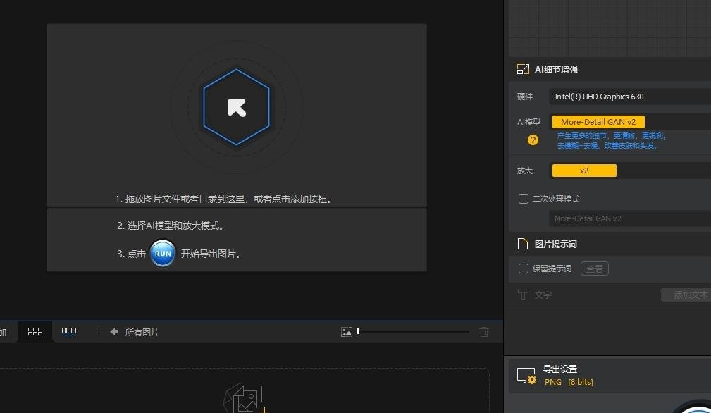Screen dimensions: 711x413
Task: Click the hexagon add-image icon
Action: click(x=236, y=107)
